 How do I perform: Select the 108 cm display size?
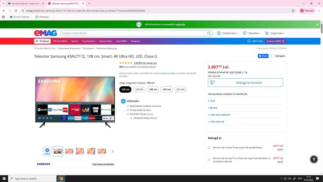click(x=125, y=90)
